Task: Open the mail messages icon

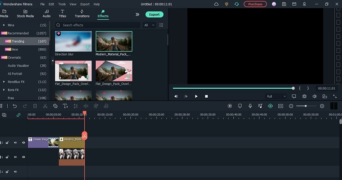Action: pos(294,4)
